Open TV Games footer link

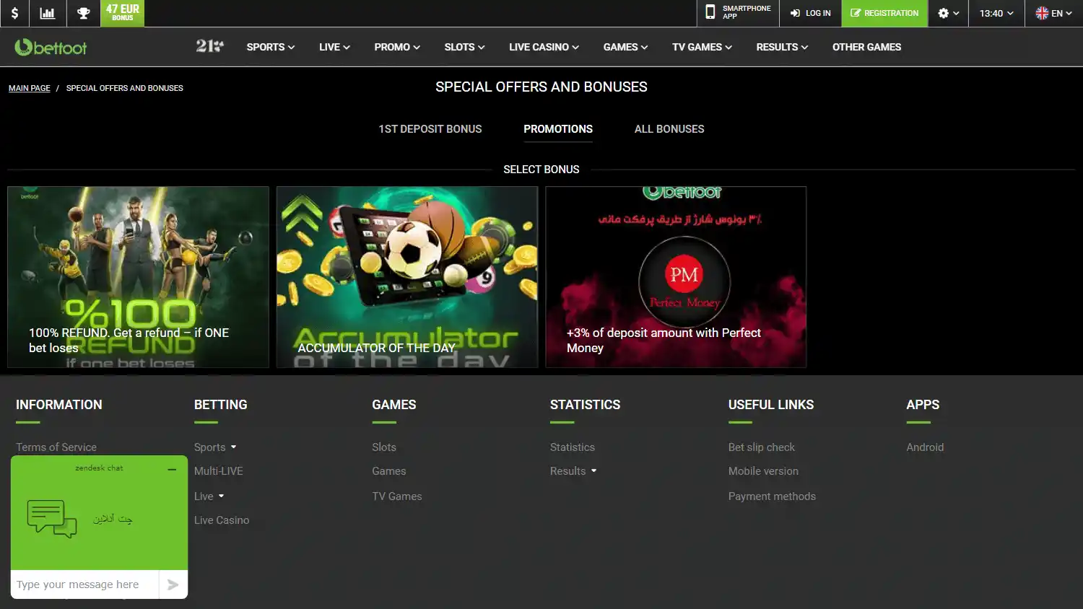(x=397, y=496)
